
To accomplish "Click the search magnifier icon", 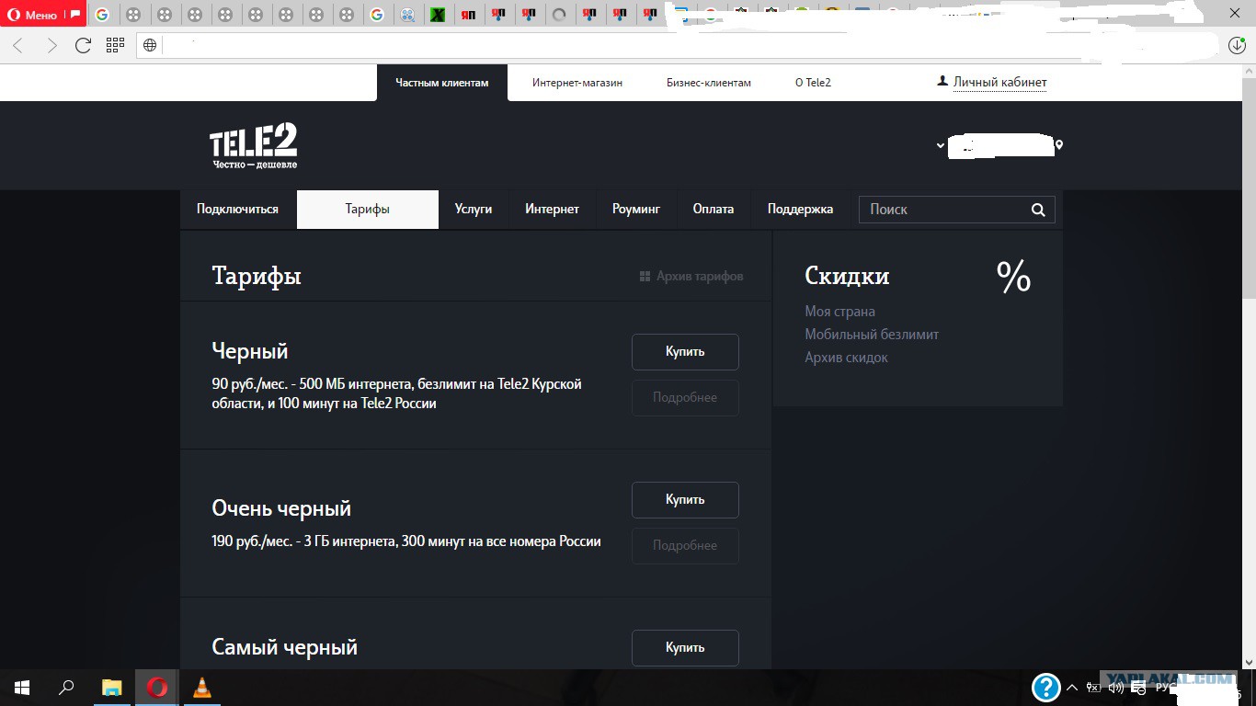I will (x=1038, y=210).
